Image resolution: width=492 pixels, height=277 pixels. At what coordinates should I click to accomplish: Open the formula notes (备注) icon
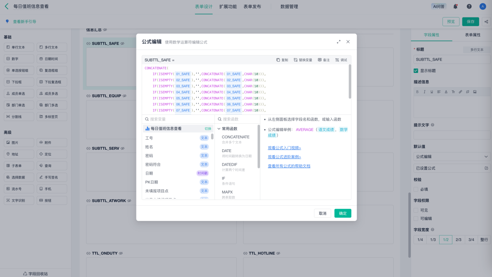click(320, 60)
